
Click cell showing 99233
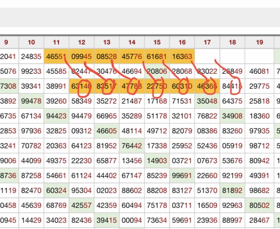[x=31, y=71]
